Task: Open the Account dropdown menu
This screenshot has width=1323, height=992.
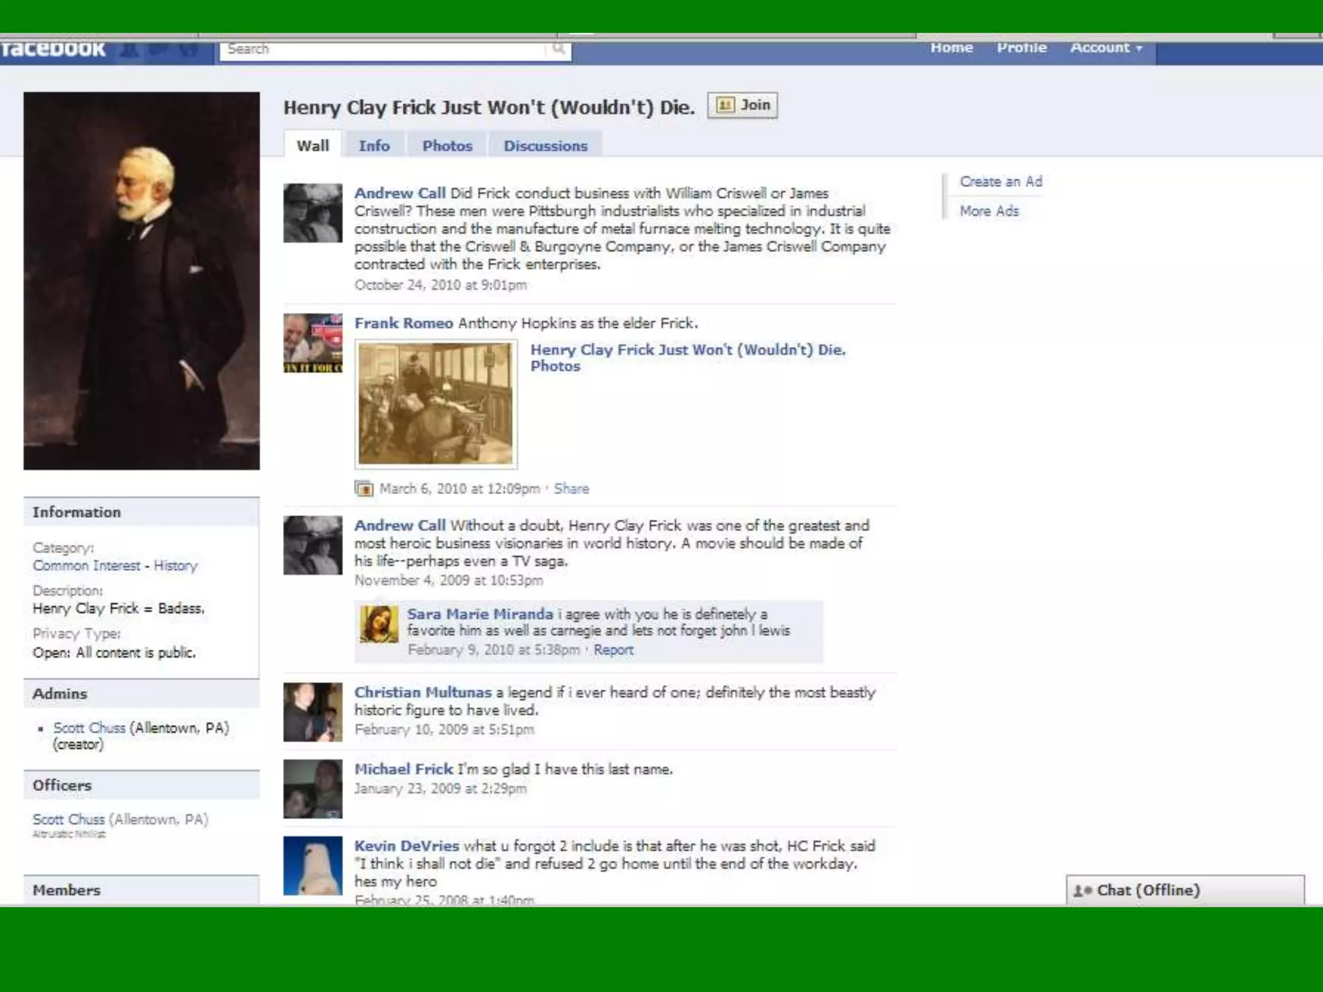Action: click(1105, 48)
